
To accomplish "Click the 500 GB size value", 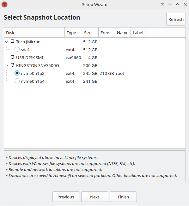I will 90,65.
